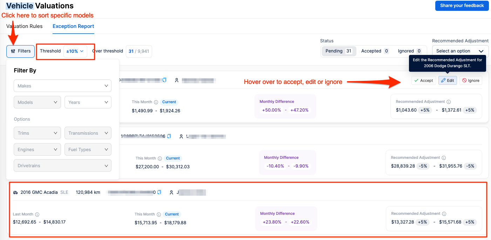
Task: Open the Recommended Adjustment select dropdown
Action: 460,51
